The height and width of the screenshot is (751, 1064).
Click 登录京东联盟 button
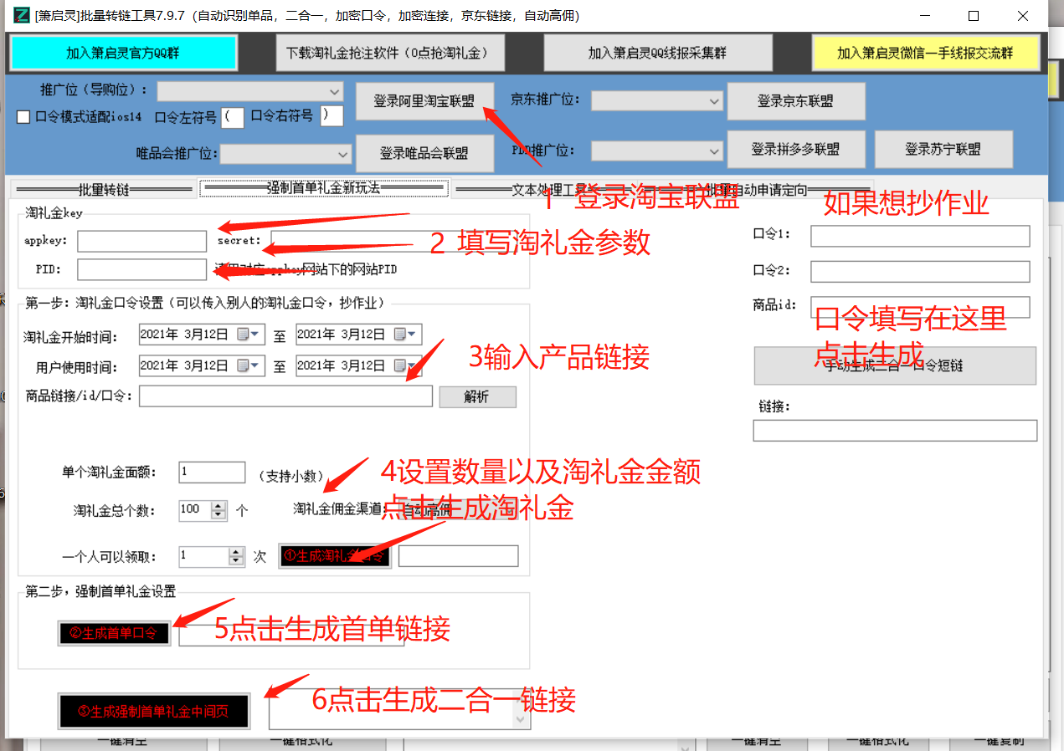(x=795, y=101)
